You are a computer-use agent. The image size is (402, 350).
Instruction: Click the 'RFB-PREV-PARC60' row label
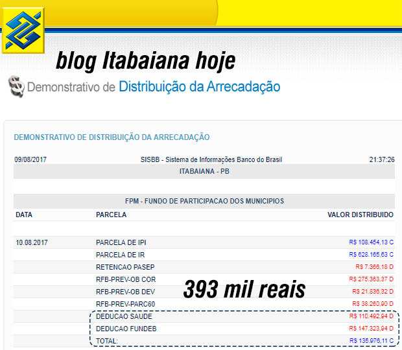[125, 304]
